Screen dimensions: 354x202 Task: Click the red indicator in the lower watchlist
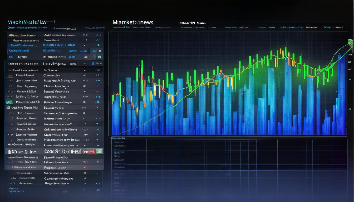point(85,167)
